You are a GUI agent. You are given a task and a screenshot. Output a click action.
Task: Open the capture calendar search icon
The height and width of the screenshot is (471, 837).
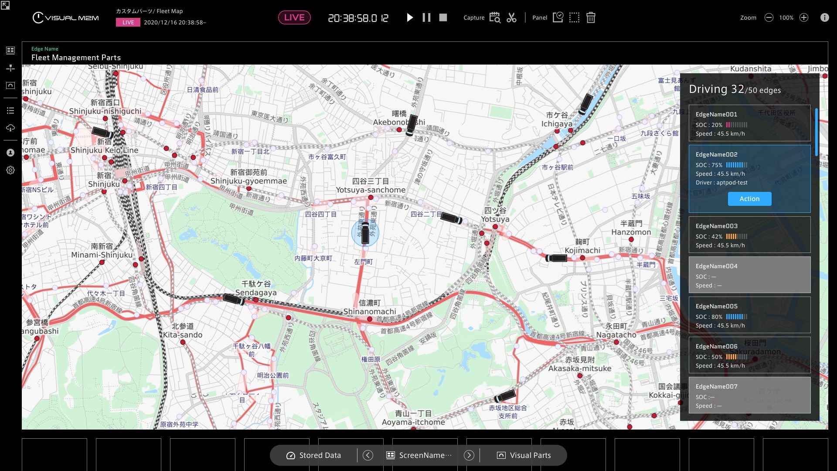pyautogui.click(x=495, y=17)
